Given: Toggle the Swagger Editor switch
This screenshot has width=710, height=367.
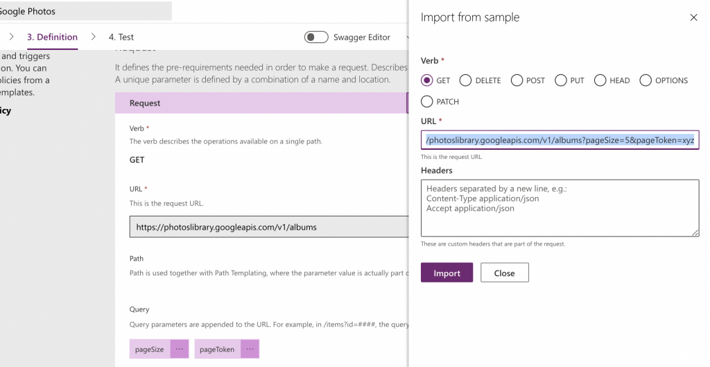Looking at the screenshot, I should (x=316, y=37).
